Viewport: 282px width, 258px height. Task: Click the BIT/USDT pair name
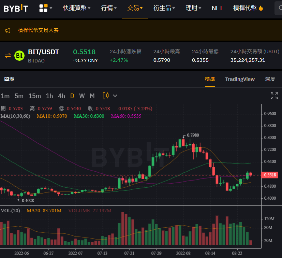(44, 52)
